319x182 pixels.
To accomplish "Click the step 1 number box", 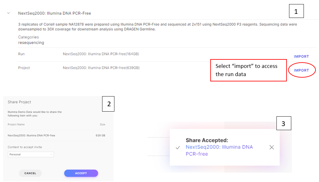I will tap(296, 11).
